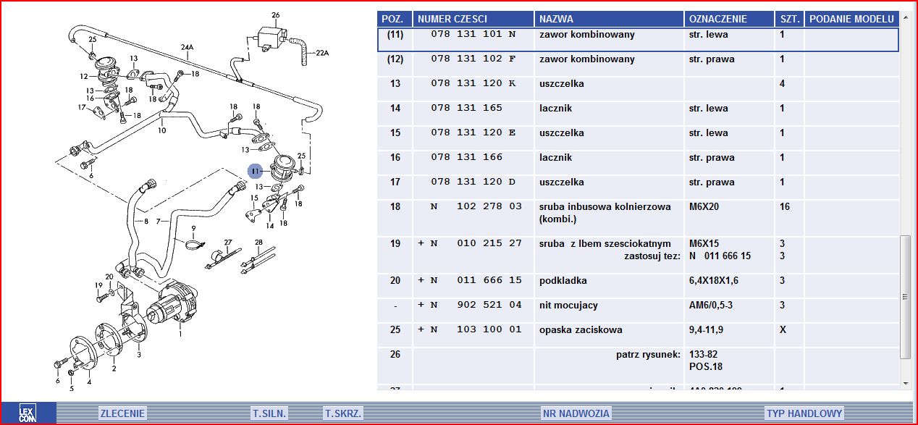Image resolution: width=918 pixels, height=425 pixels.
Task: Click part number 27 in diagram
Action: point(227,243)
